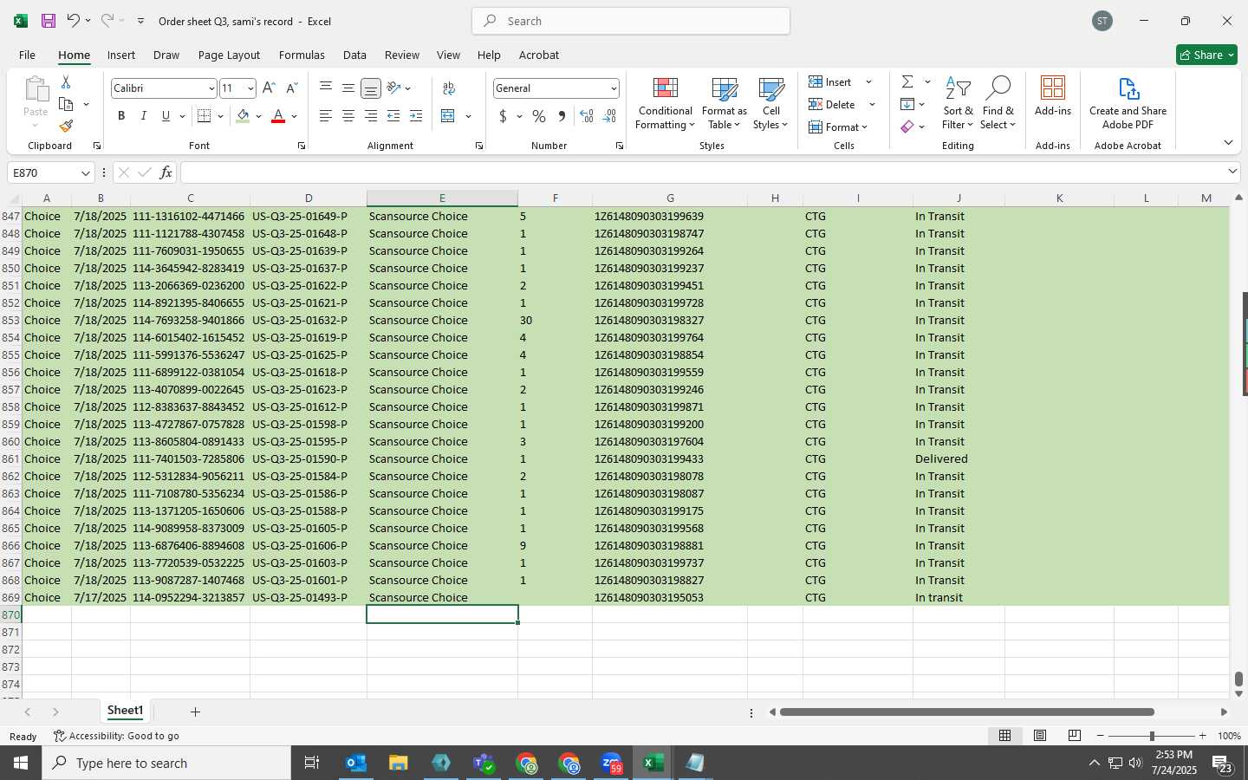Click Accessibility: Good to go status
1248x780 pixels.
pyautogui.click(x=116, y=736)
